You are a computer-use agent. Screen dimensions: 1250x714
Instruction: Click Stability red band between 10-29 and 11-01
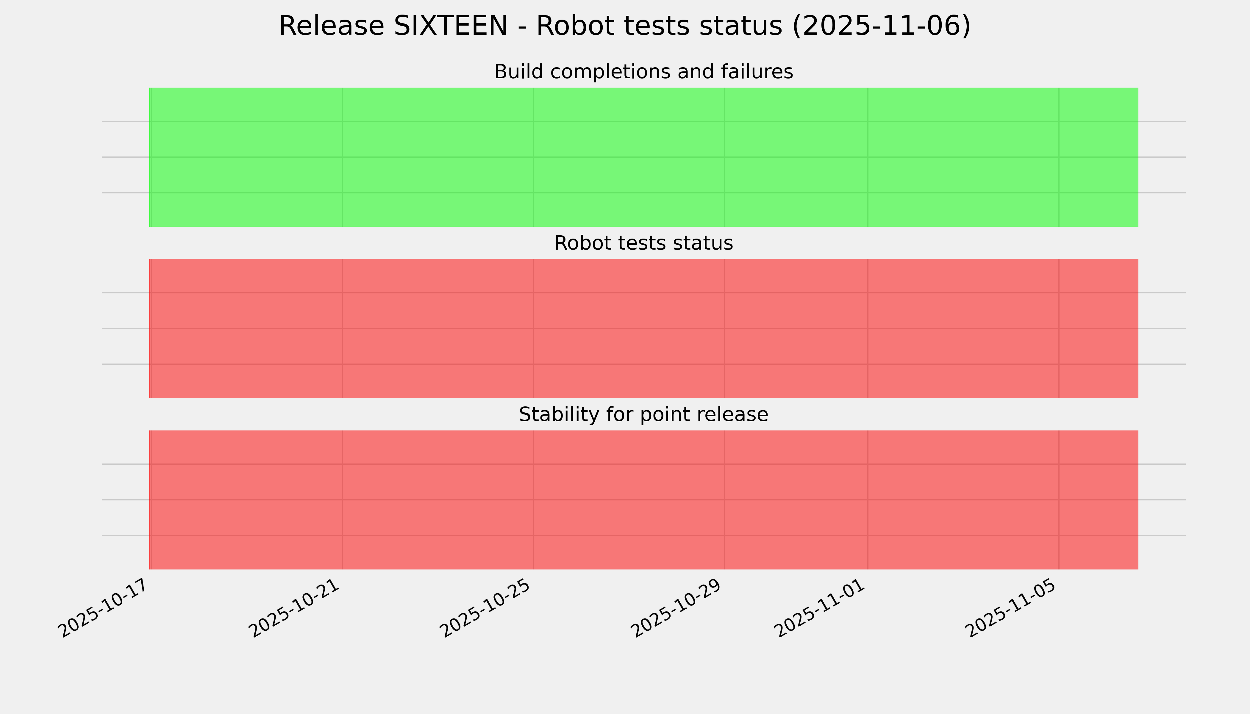(x=796, y=500)
